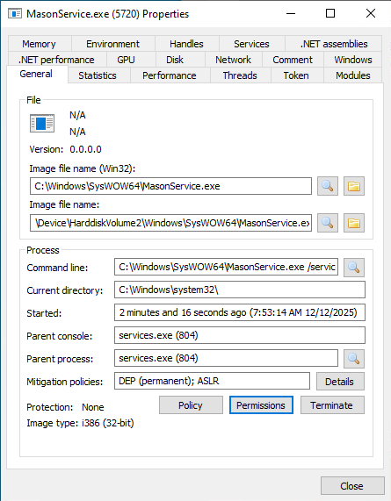Screen dimensions: 391x501
Task: Maximize the Properties window
Action: 330,13
